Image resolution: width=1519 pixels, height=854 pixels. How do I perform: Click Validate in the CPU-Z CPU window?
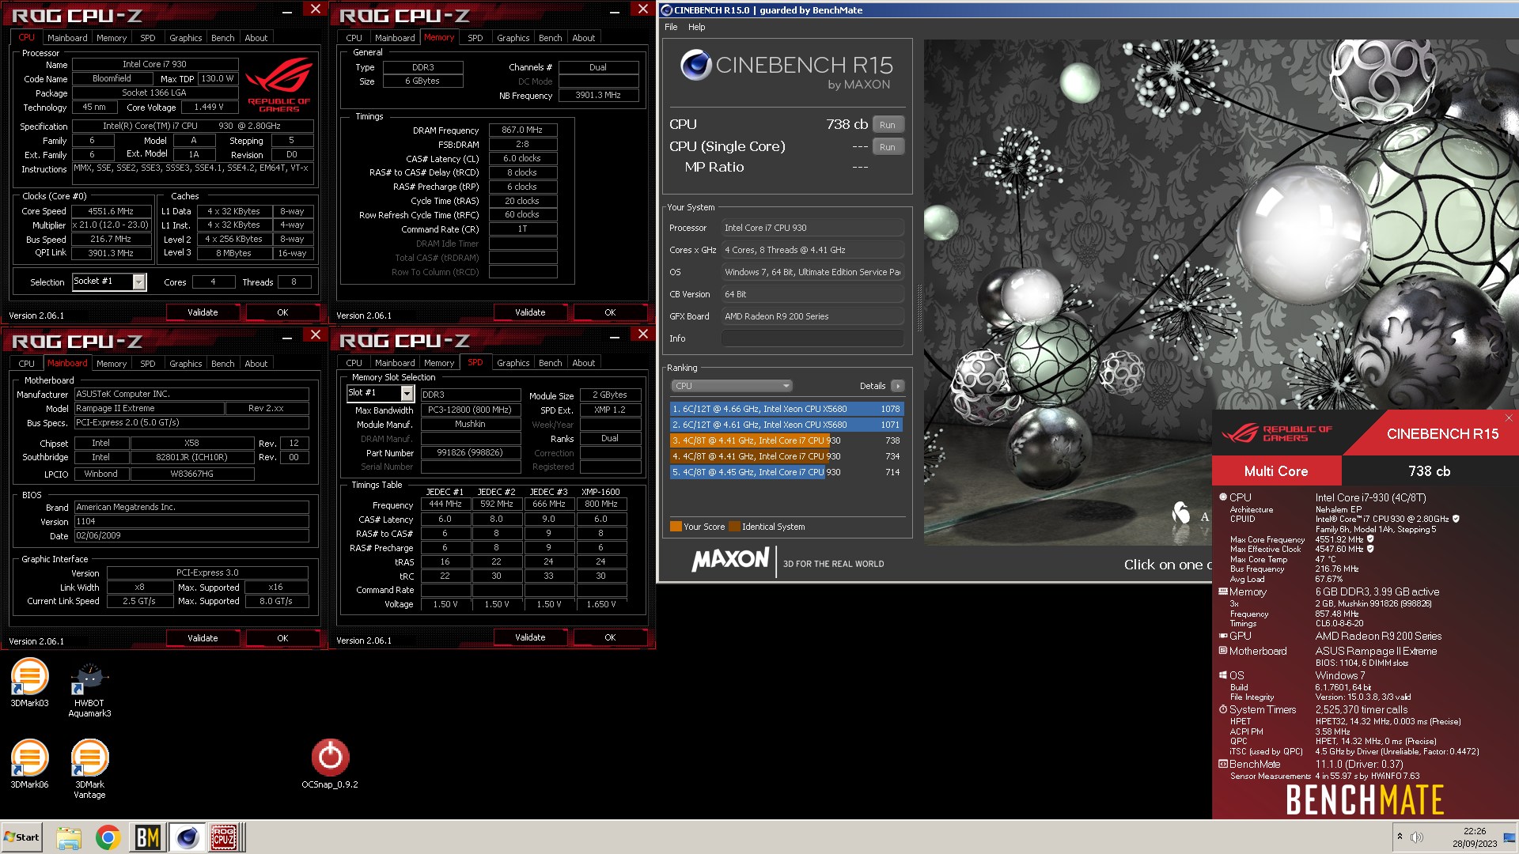(203, 312)
